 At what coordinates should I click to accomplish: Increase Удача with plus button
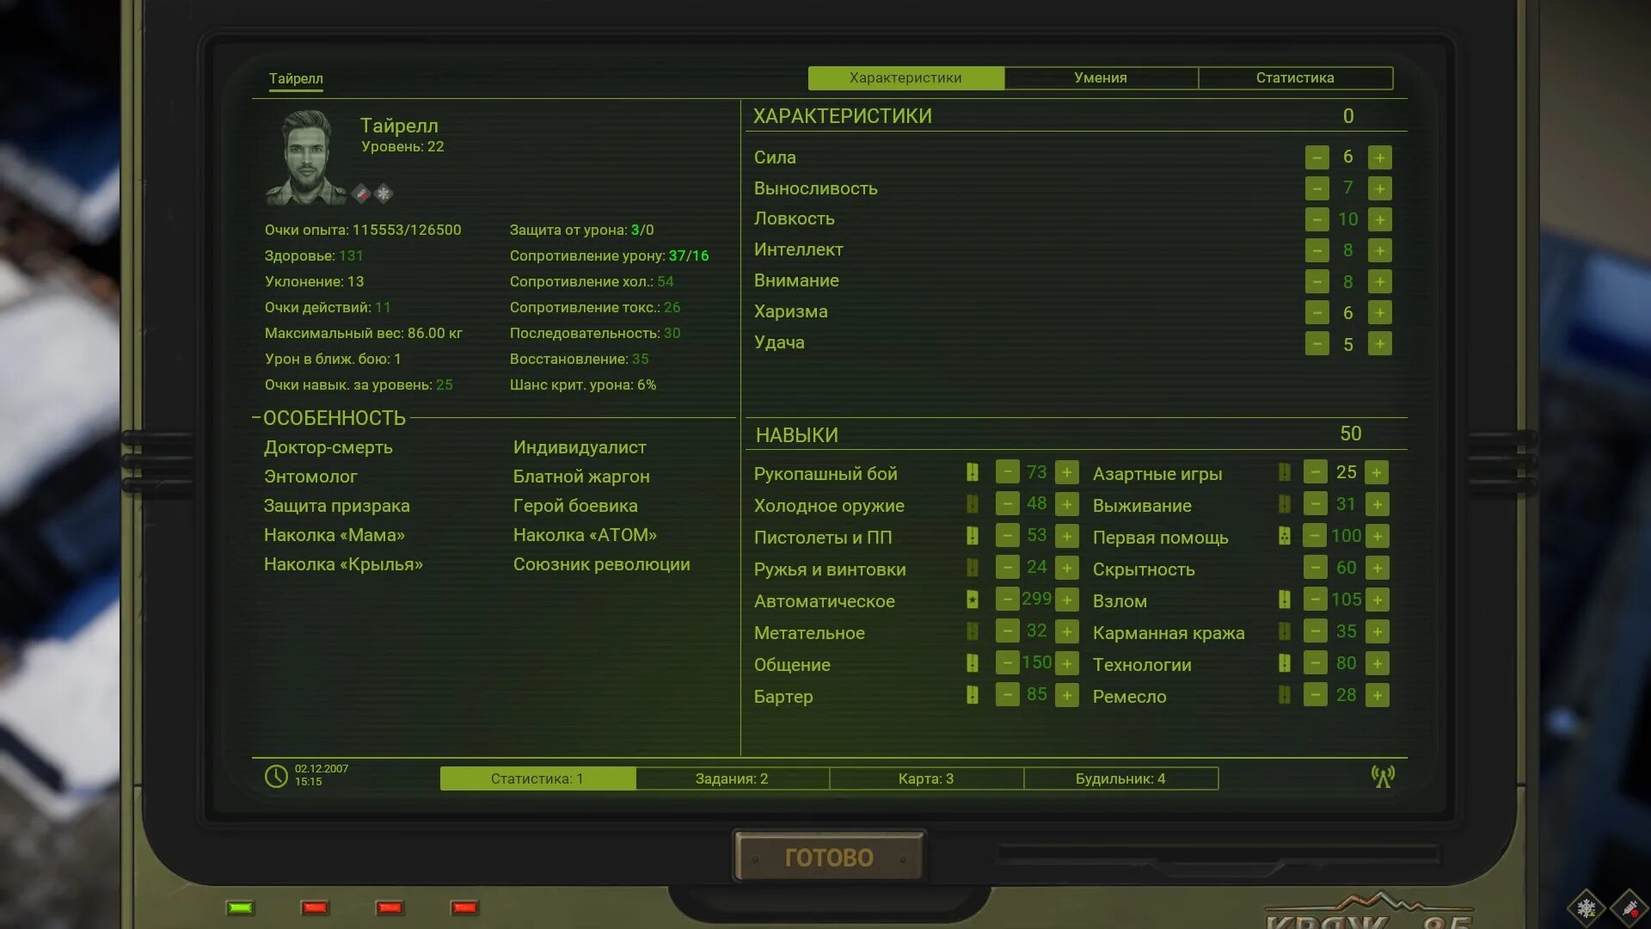tap(1379, 344)
